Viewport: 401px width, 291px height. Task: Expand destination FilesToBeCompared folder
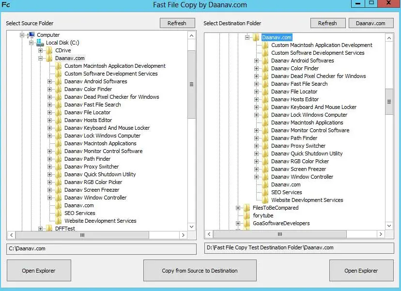(x=238, y=208)
